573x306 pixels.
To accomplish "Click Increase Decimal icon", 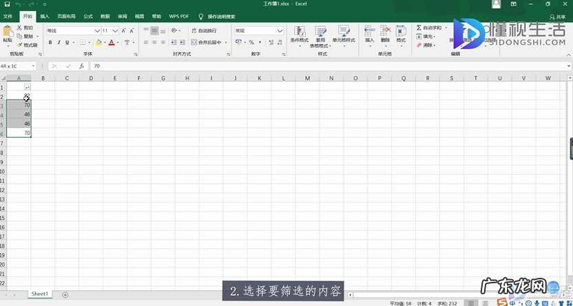I will tap(271, 43).
